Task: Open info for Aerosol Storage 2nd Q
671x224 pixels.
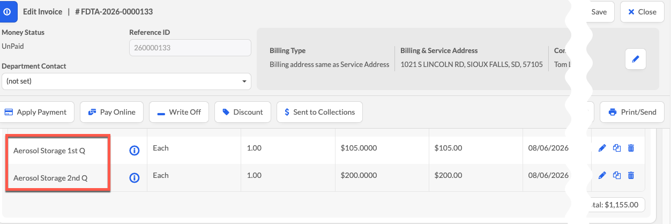Action: 135,178
